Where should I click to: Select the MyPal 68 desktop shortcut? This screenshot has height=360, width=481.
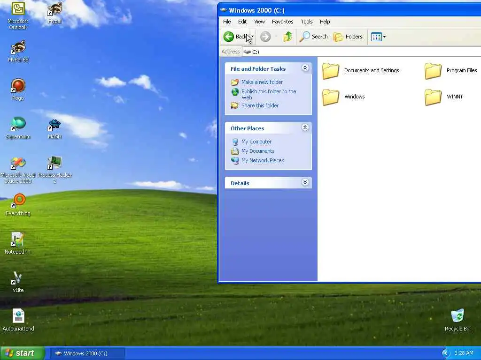click(x=18, y=52)
